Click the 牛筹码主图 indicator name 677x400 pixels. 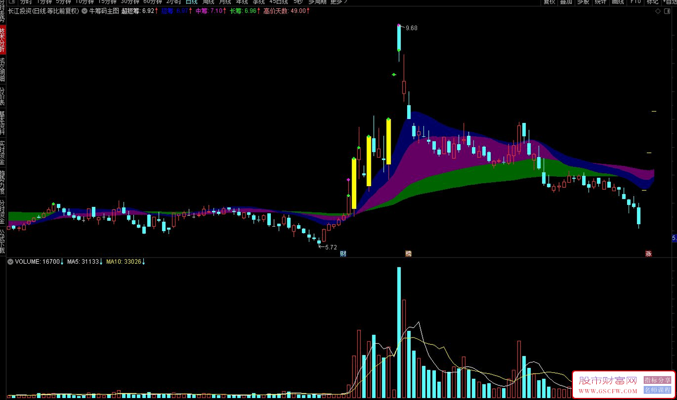pos(104,10)
